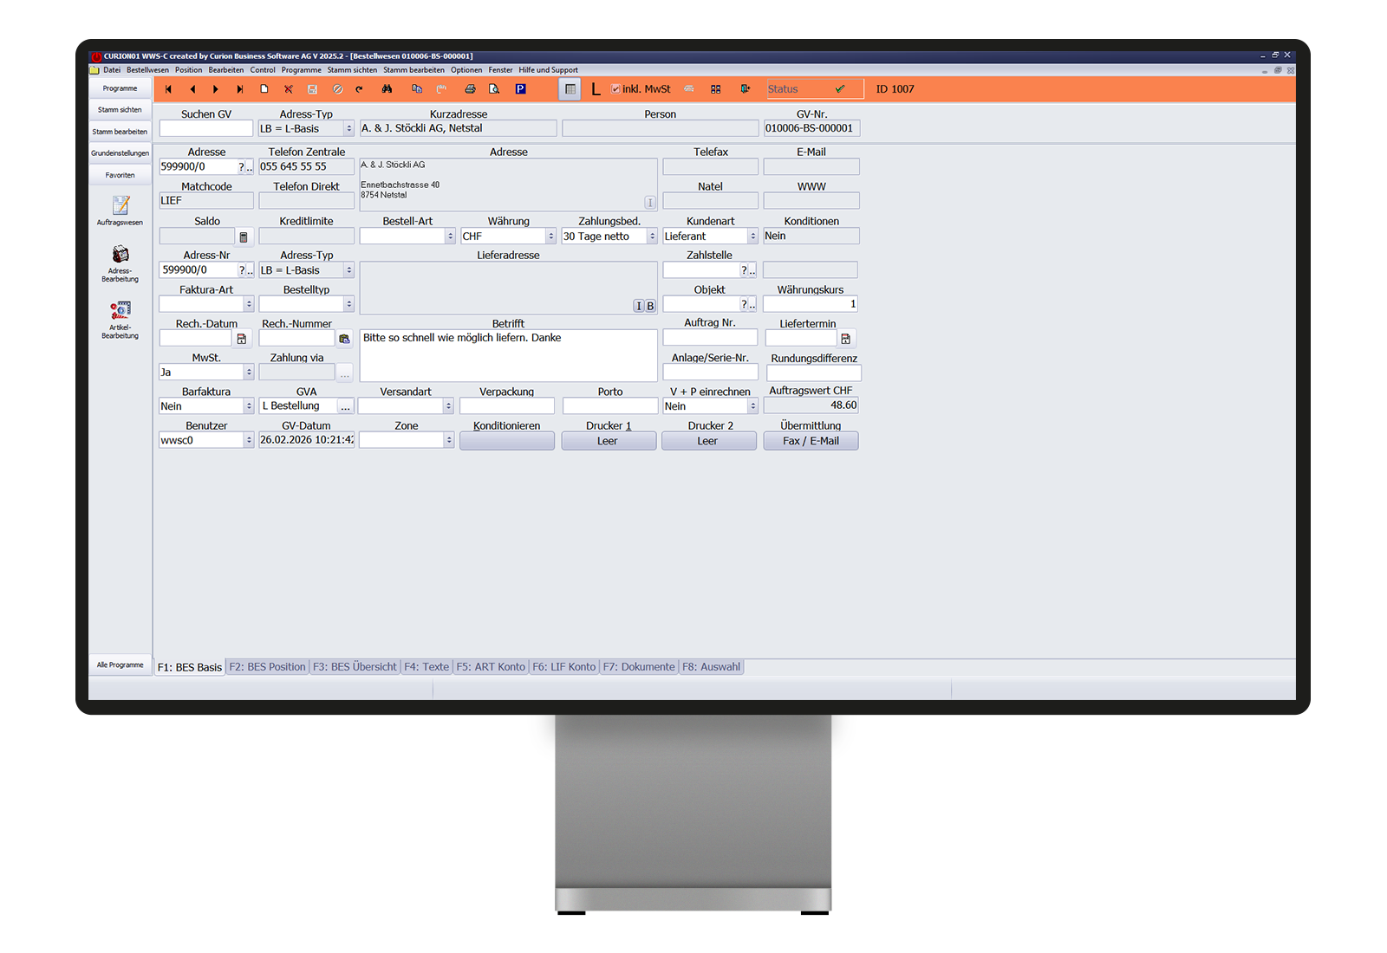The width and height of the screenshot is (1387, 953).
Task: Open the Optionen menu
Action: [x=466, y=70]
